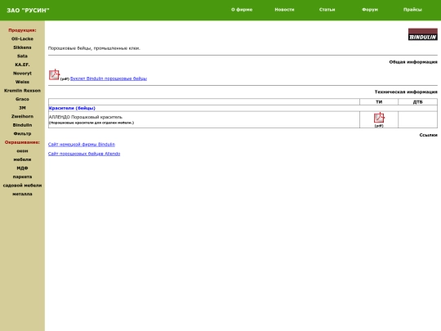Click the Bindulin logo image

point(423,34)
